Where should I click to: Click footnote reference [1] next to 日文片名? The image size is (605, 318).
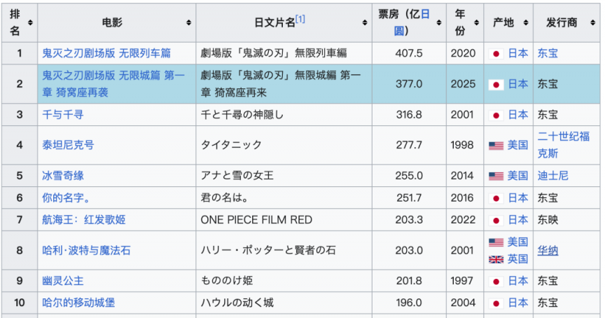point(300,19)
